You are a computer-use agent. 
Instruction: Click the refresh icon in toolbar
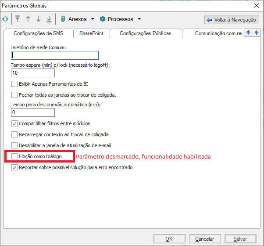(x=5, y=19)
